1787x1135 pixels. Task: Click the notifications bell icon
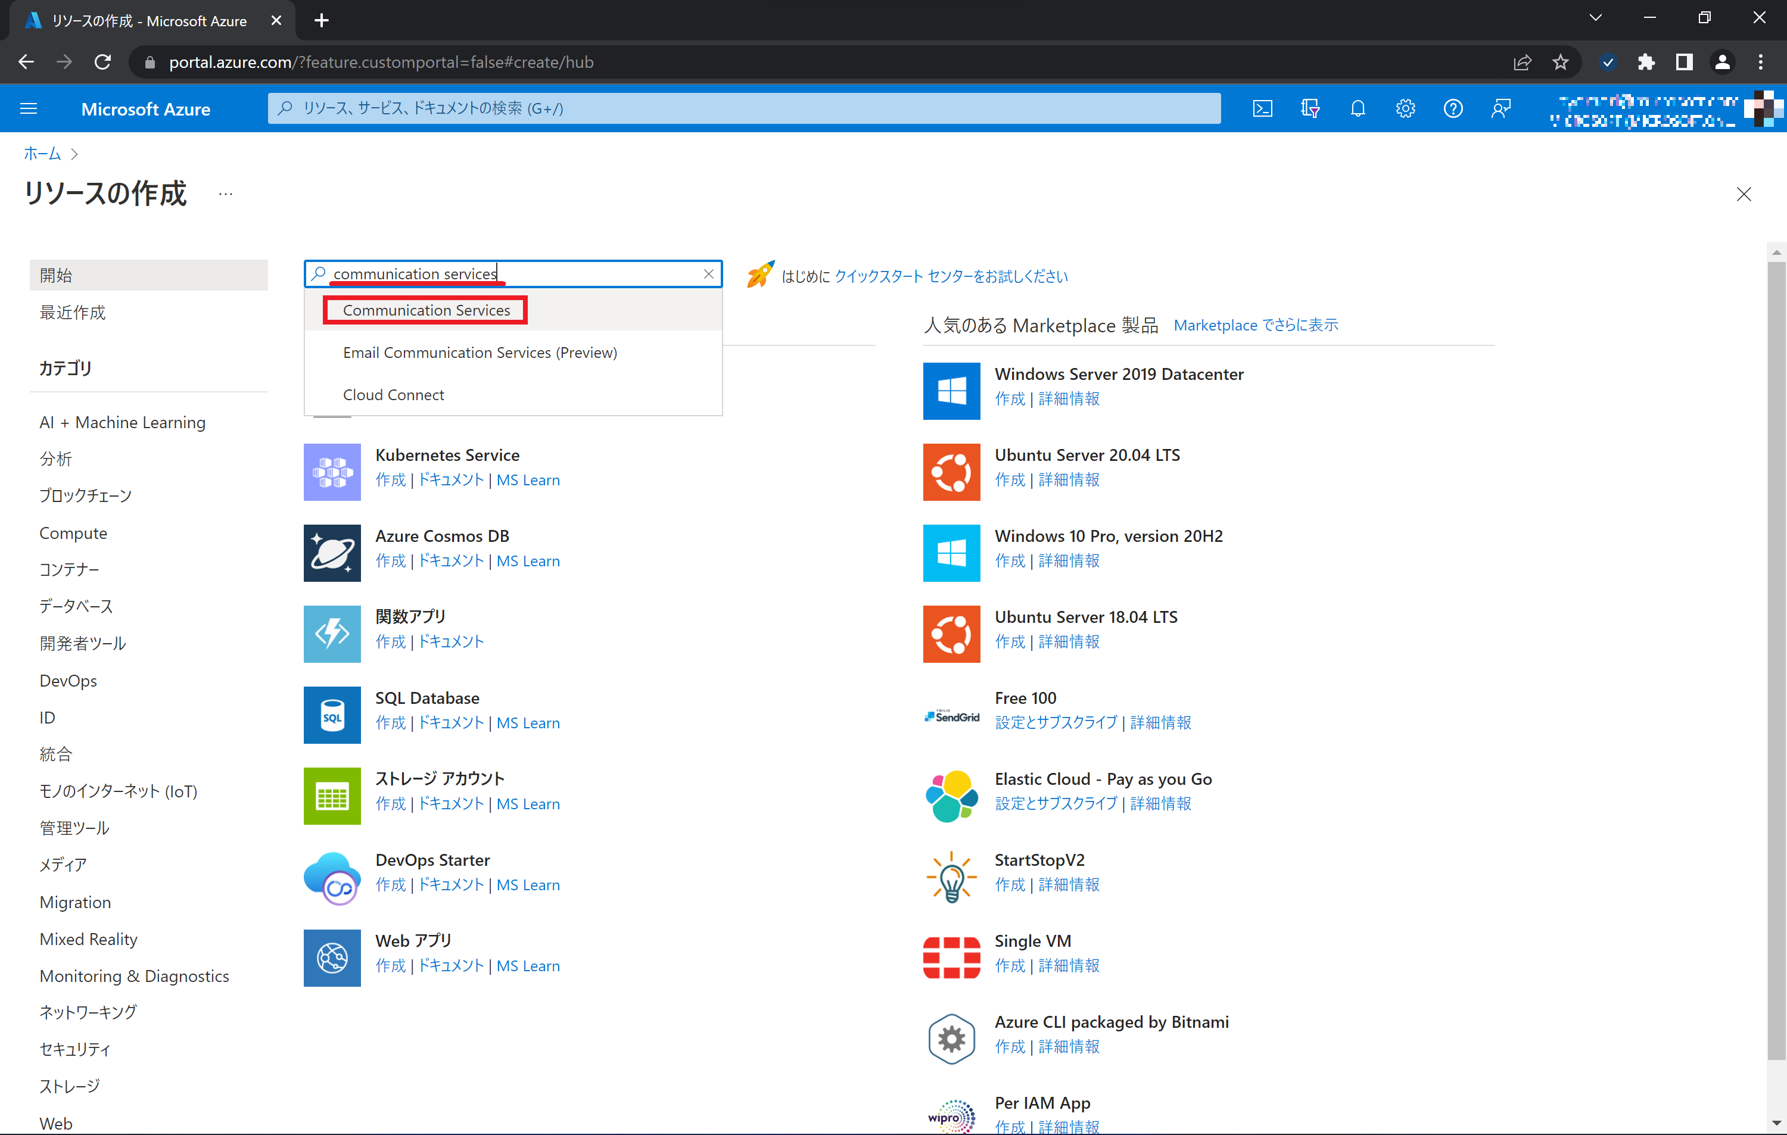(x=1358, y=109)
